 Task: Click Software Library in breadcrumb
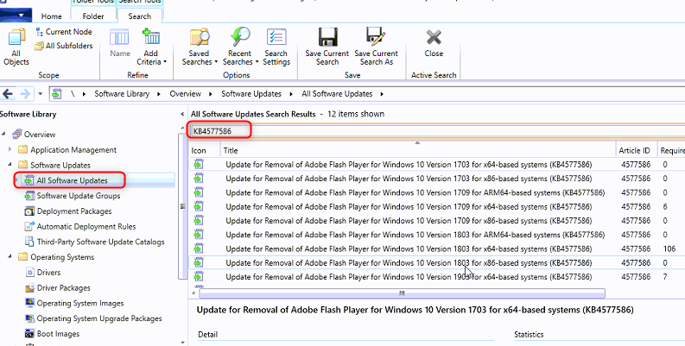coord(122,94)
